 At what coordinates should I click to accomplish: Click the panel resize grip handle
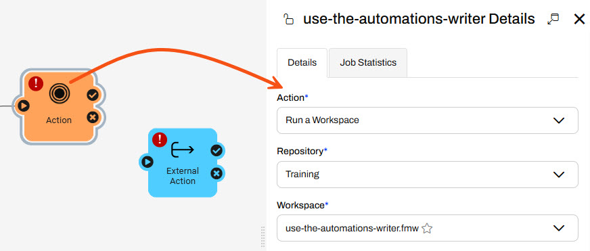pos(263,236)
